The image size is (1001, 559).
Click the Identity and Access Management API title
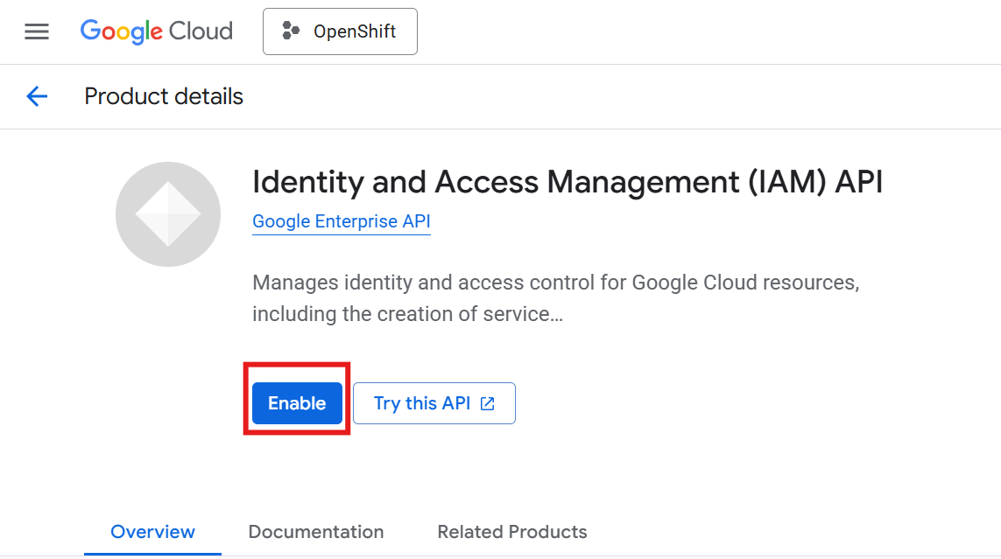(567, 182)
